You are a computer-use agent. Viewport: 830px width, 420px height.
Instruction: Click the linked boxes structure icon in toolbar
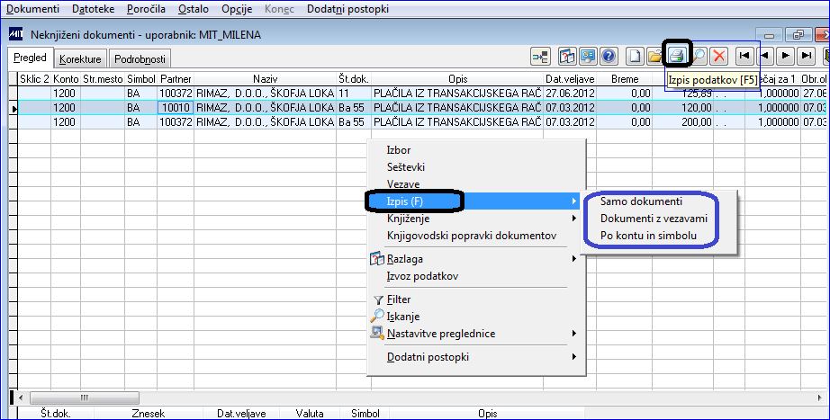pyautogui.click(x=540, y=56)
